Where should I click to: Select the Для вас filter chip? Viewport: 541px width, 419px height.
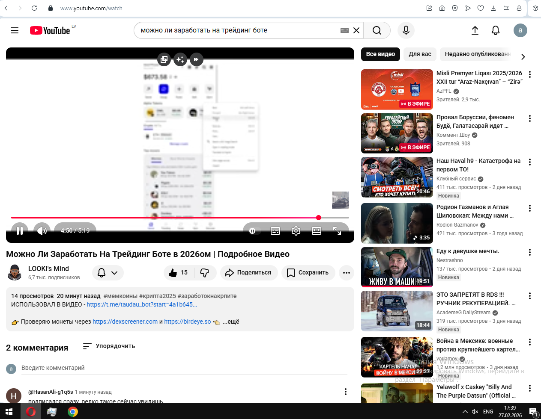coord(420,54)
